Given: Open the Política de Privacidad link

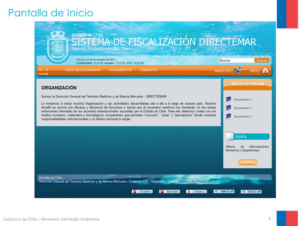Looking at the screenshot, I should 195,181.
